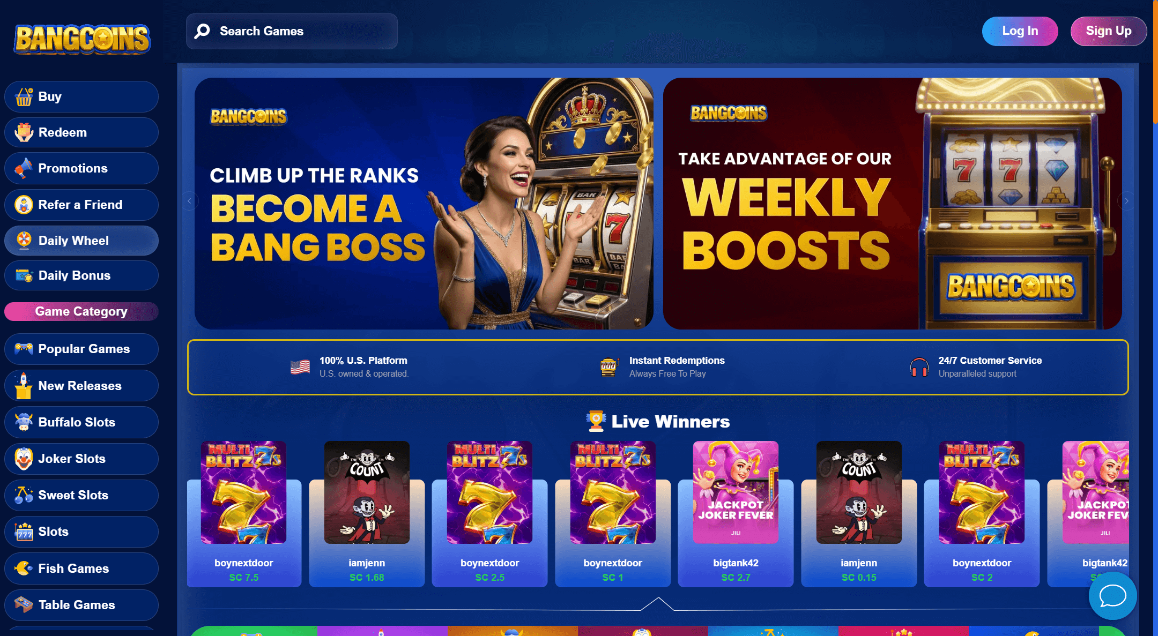Click the Log In button
Screen dimensions: 1158x636
1020,31
